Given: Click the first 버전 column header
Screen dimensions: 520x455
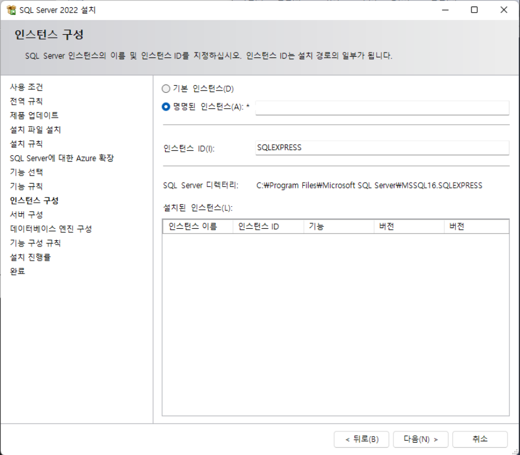Looking at the screenshot, I should [409, 226].
